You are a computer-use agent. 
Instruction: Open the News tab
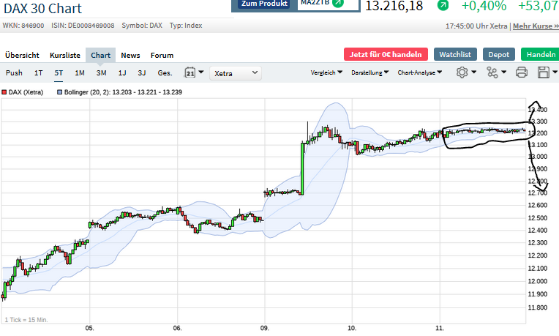[x=130, y=55]
